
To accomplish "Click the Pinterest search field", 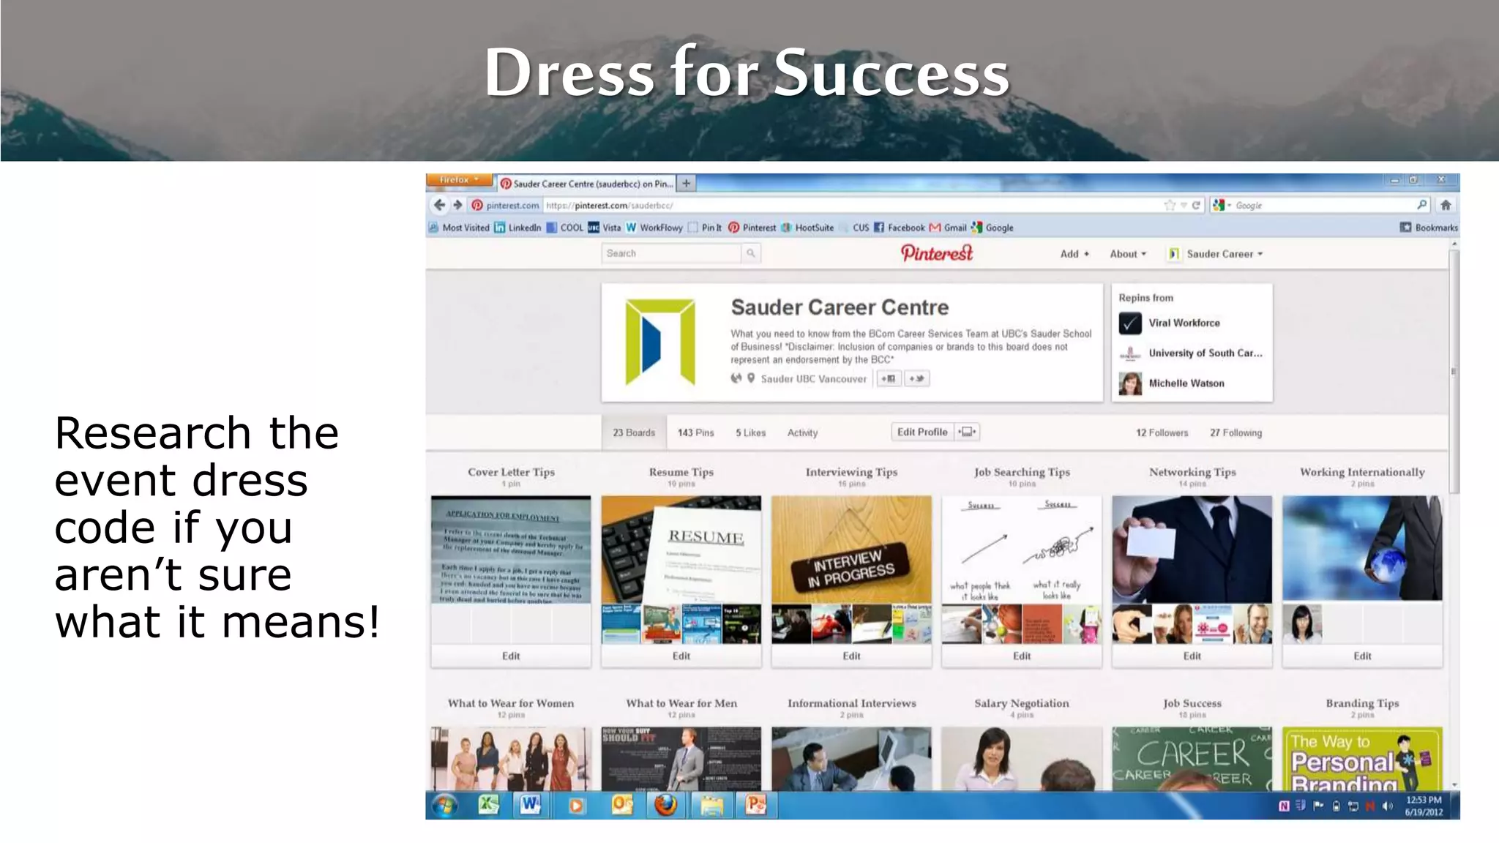I will [x=672, y=253].
